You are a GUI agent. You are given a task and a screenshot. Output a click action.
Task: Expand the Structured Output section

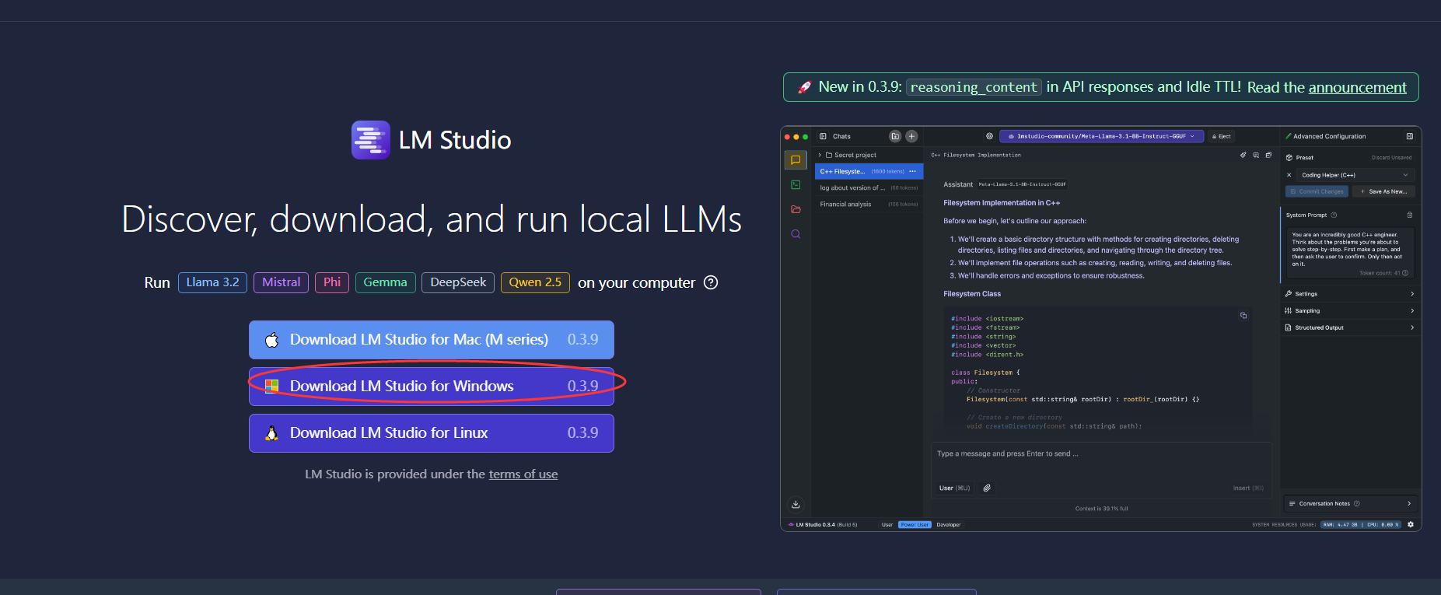pos(1349,328)
